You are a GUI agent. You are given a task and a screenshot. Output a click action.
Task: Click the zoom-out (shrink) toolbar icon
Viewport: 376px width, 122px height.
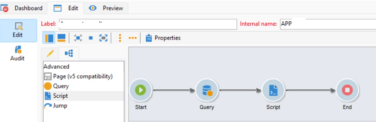78,38
